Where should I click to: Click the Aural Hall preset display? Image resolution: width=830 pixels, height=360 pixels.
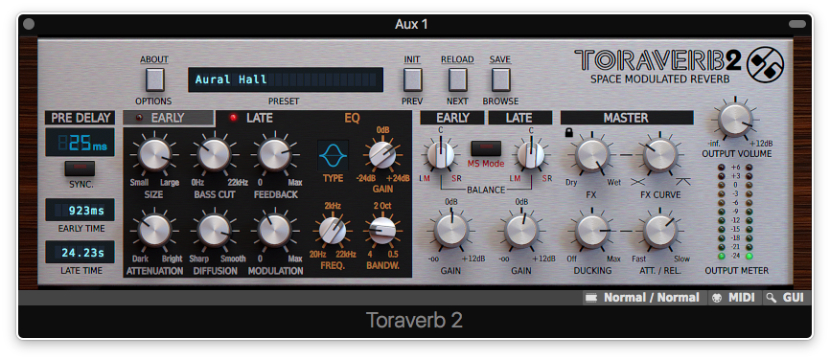tap(286, 79)
